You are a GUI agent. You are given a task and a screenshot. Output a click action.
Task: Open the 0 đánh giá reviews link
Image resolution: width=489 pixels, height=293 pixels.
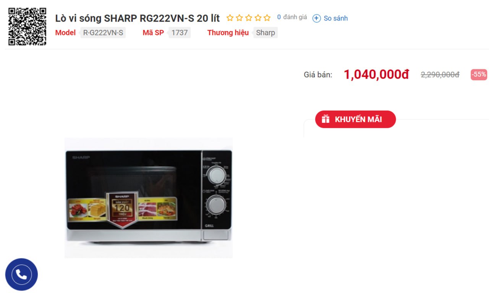pos(292,17)
